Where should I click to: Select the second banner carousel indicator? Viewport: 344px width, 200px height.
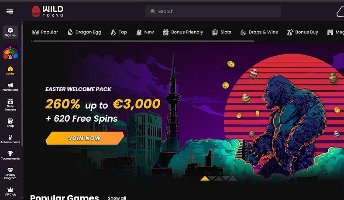pyautogui.click(x=212, y=178)
